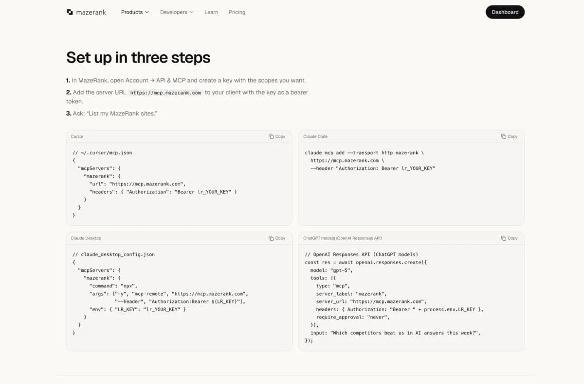Image resolution: width=584 pixels, height=384 pixels.
Task: Click the type: "mcp" line
Action: click(x=333, y=286)
